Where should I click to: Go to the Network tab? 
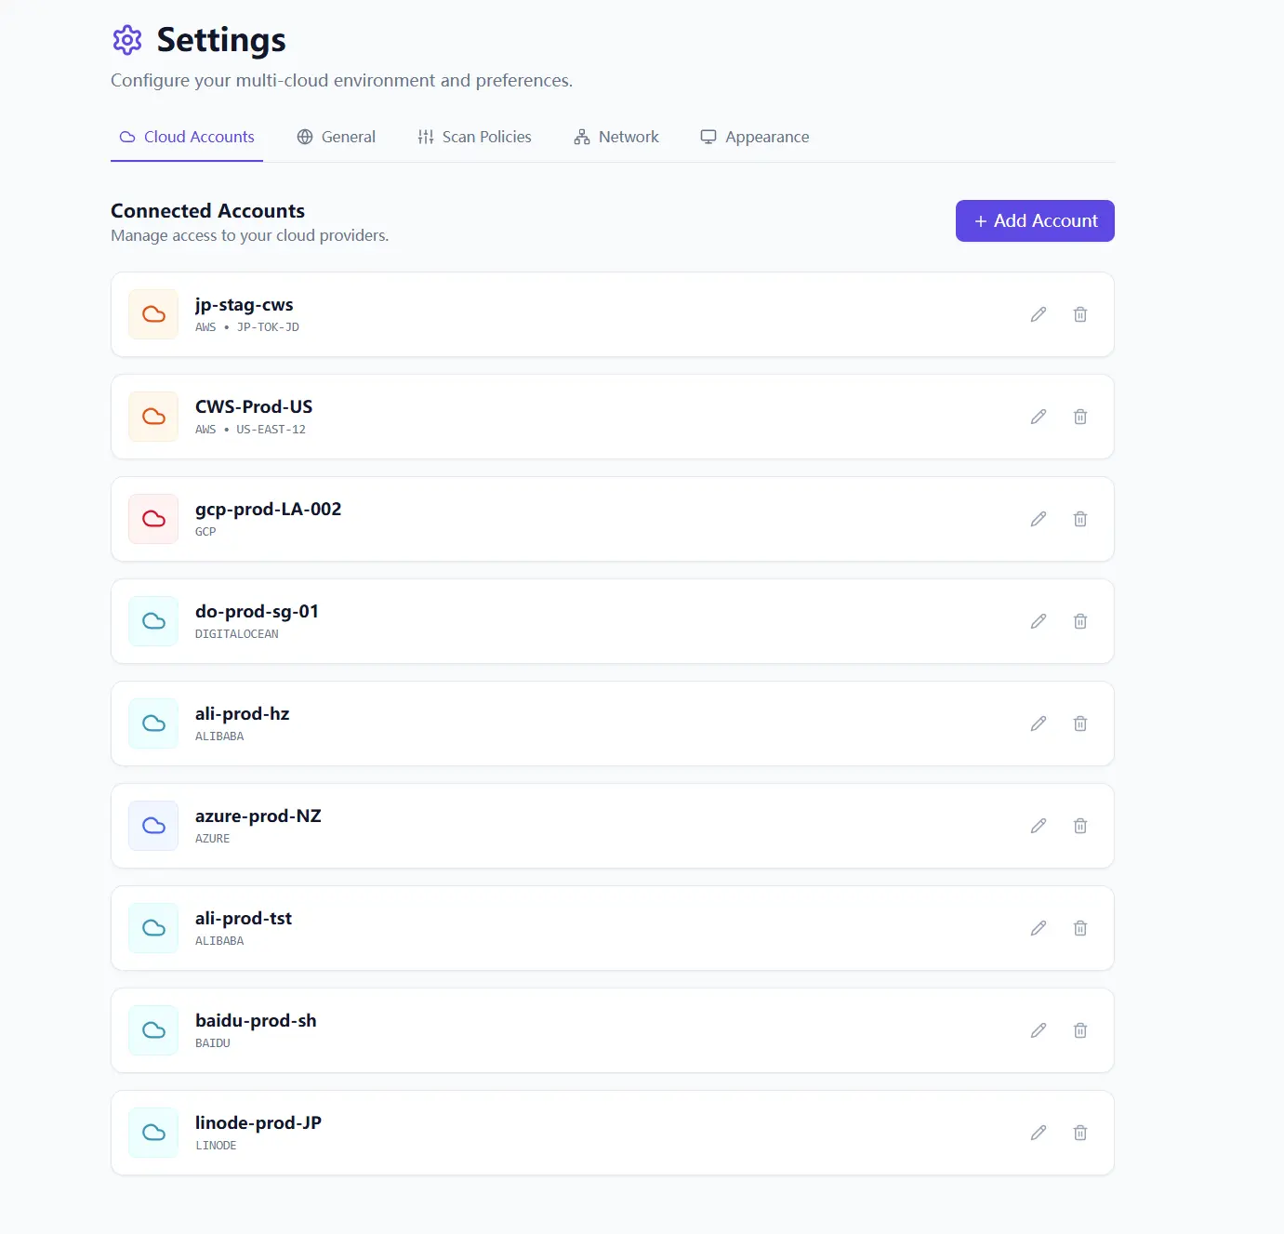coord(616,137)
